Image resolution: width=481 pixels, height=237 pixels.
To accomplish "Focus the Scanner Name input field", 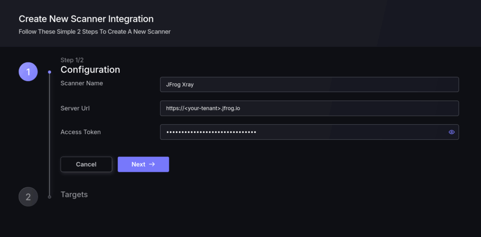I will coord(309,84).
